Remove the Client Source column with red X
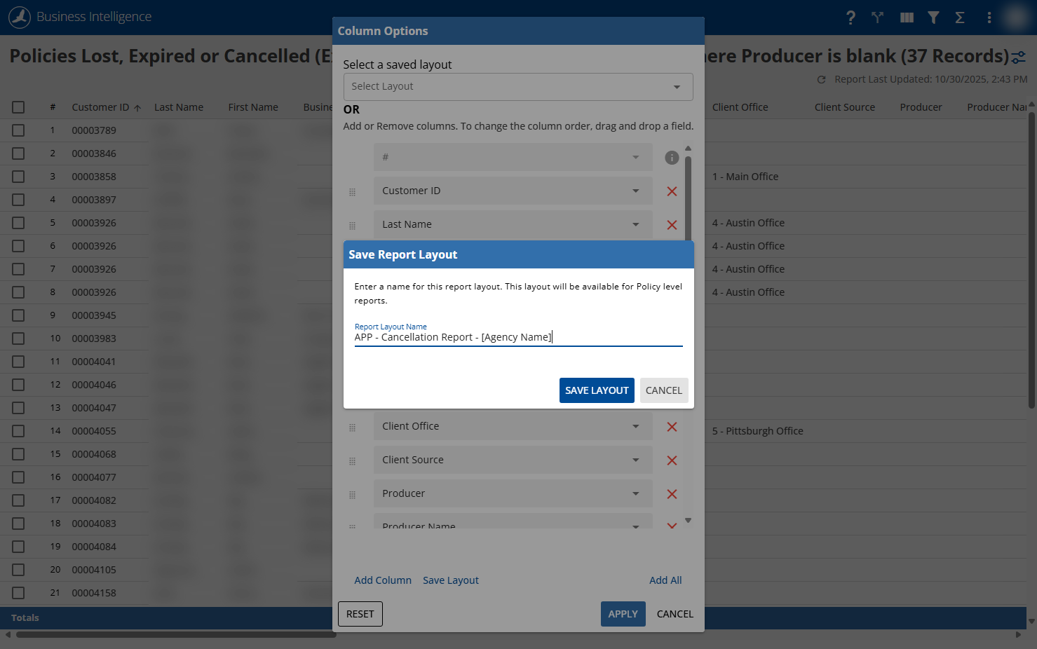 (672, 460)
